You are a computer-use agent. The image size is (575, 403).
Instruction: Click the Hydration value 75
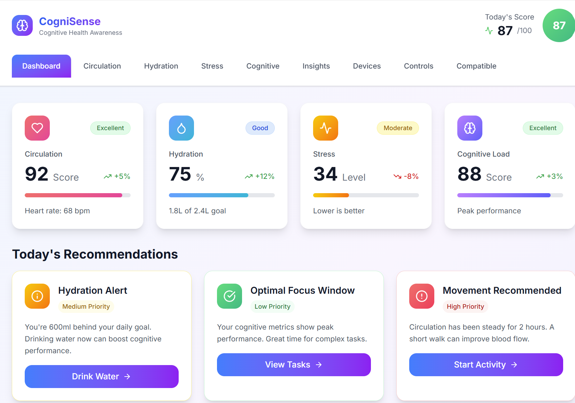tap(180, 174)
